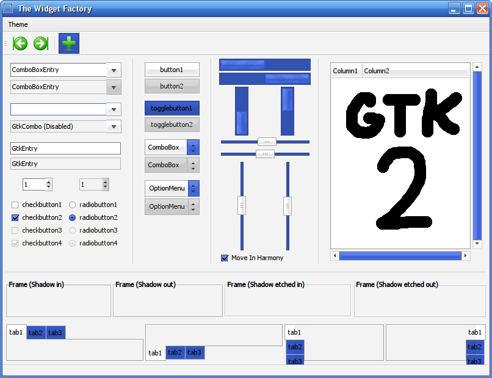Click disabled radiobutton3
Image resolution: width=492 pixels, height=378 pixels.
coord(72,230)
